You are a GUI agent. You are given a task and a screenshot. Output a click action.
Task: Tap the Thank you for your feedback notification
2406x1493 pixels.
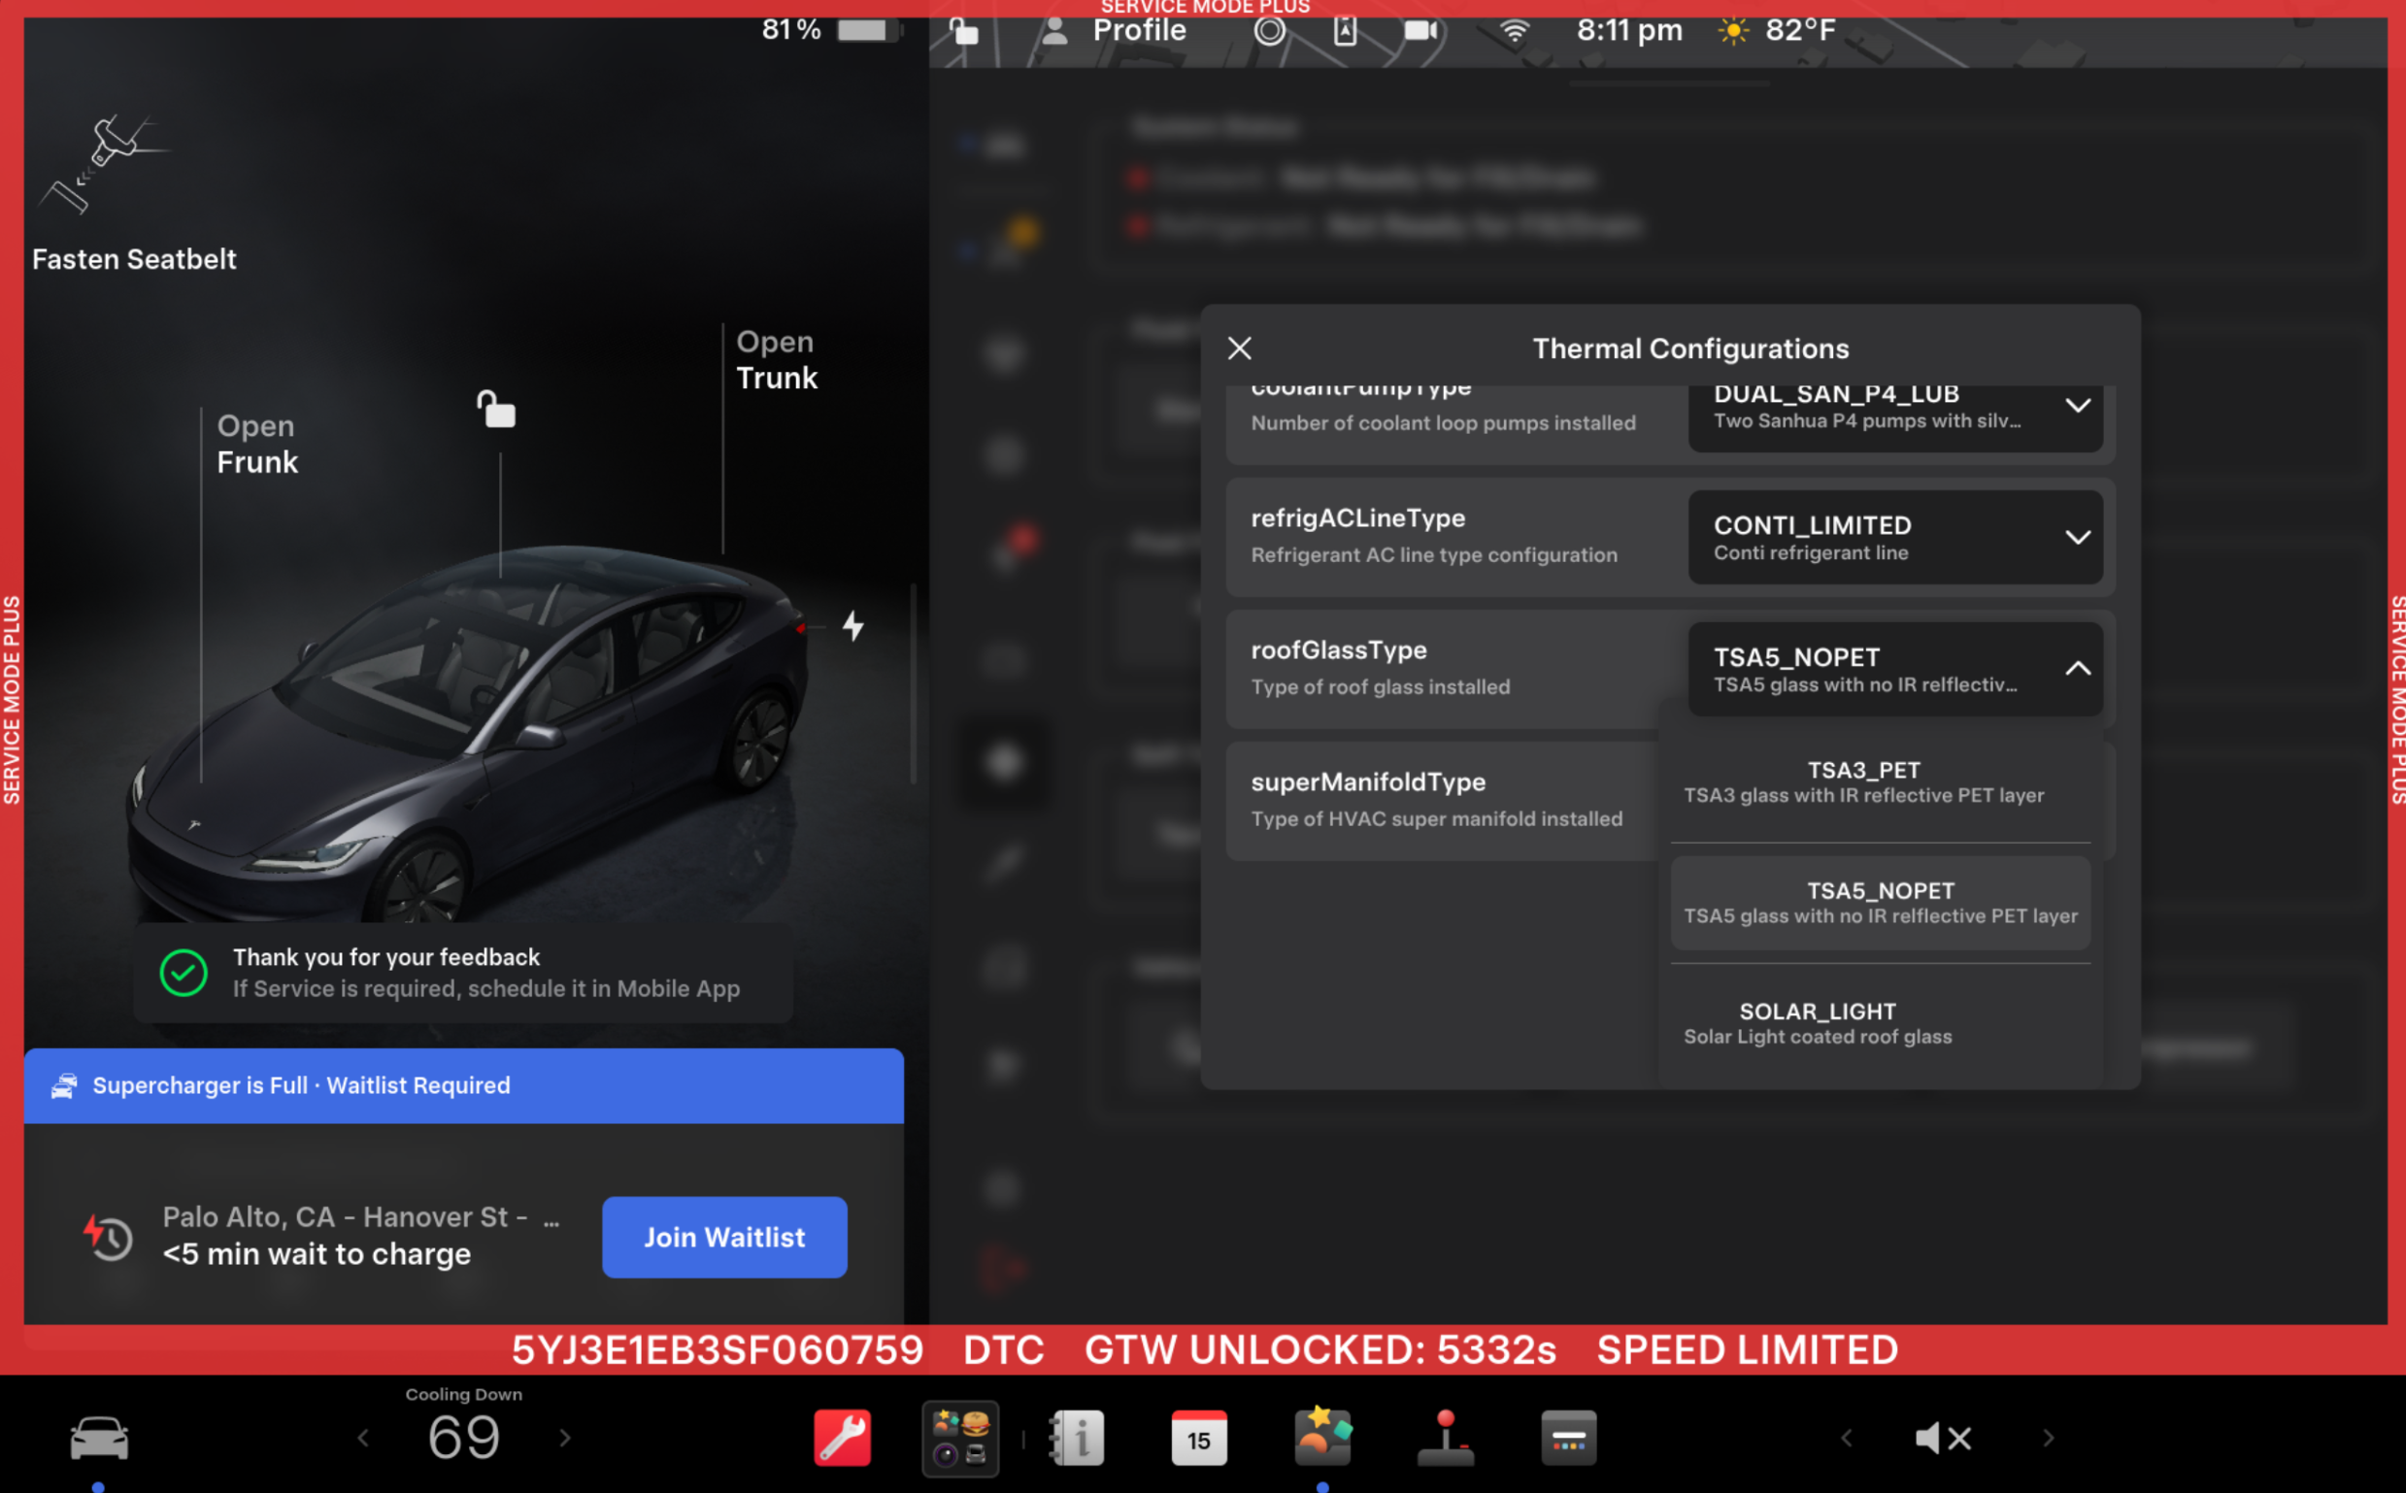click(x=463, y=973)
